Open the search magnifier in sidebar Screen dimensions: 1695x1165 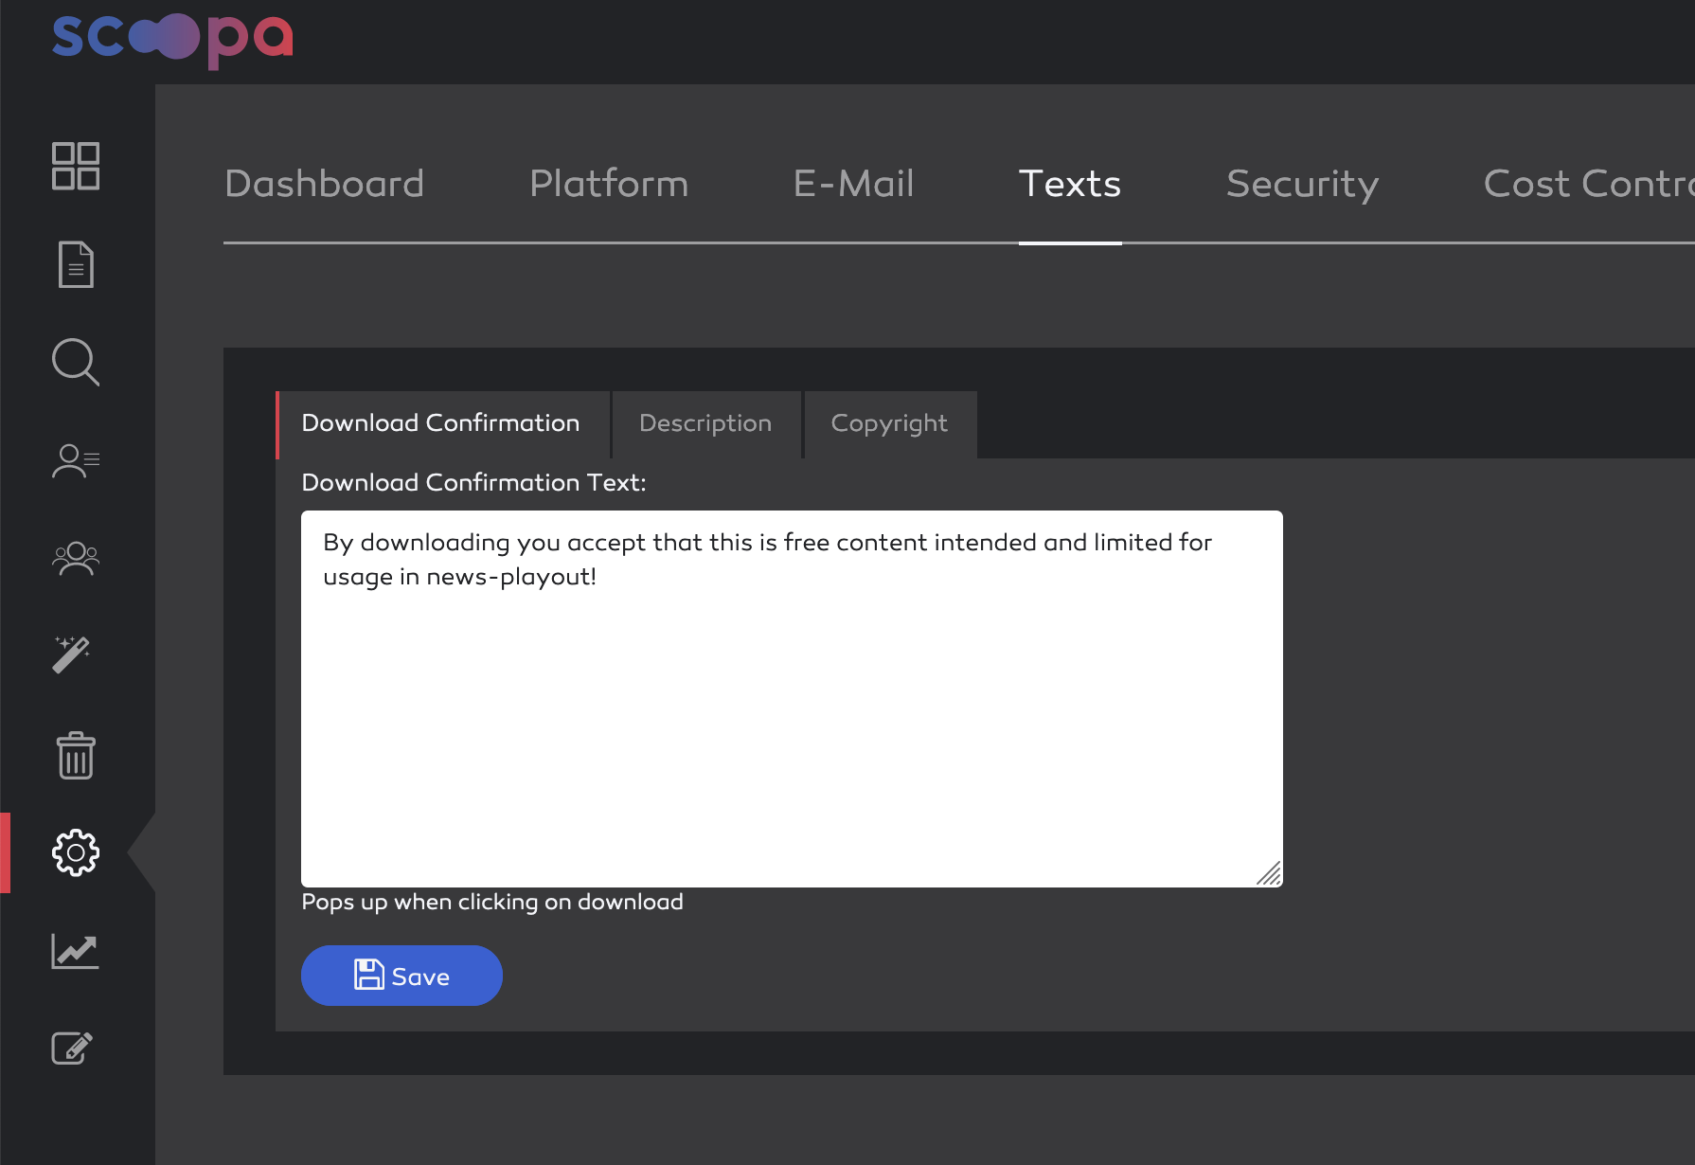click(76, 362)
